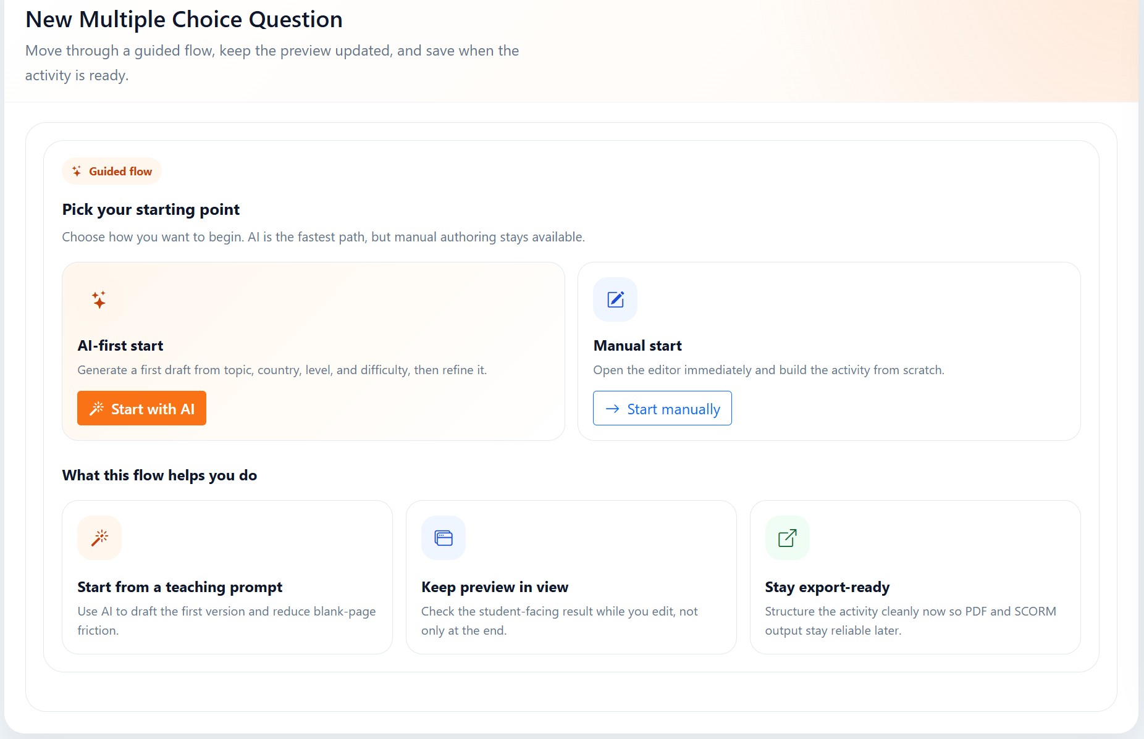Click the sparkle icon in Guided flow badge
The image size is (1144, 739).
click(x=77, y=171)
